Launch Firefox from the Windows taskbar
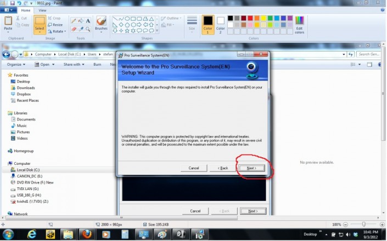The height and width of the screenshot is (241, 387). (85, 234)
